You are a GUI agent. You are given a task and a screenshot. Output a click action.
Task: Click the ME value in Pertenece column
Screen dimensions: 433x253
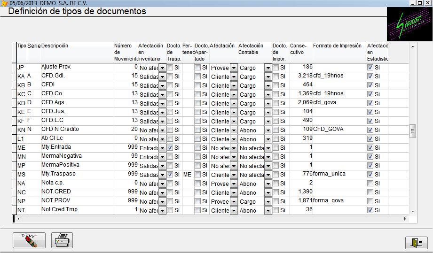pyautogui.click(x=188, y=175)
